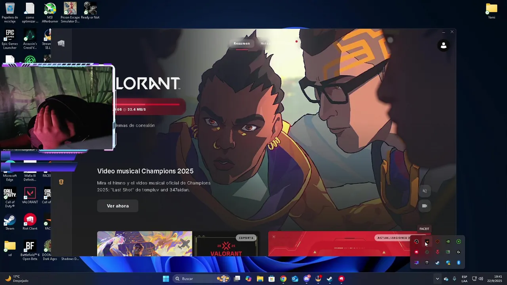
Task: Open the weather widget showing 17°C Despejado
Action: coord(16,279)
